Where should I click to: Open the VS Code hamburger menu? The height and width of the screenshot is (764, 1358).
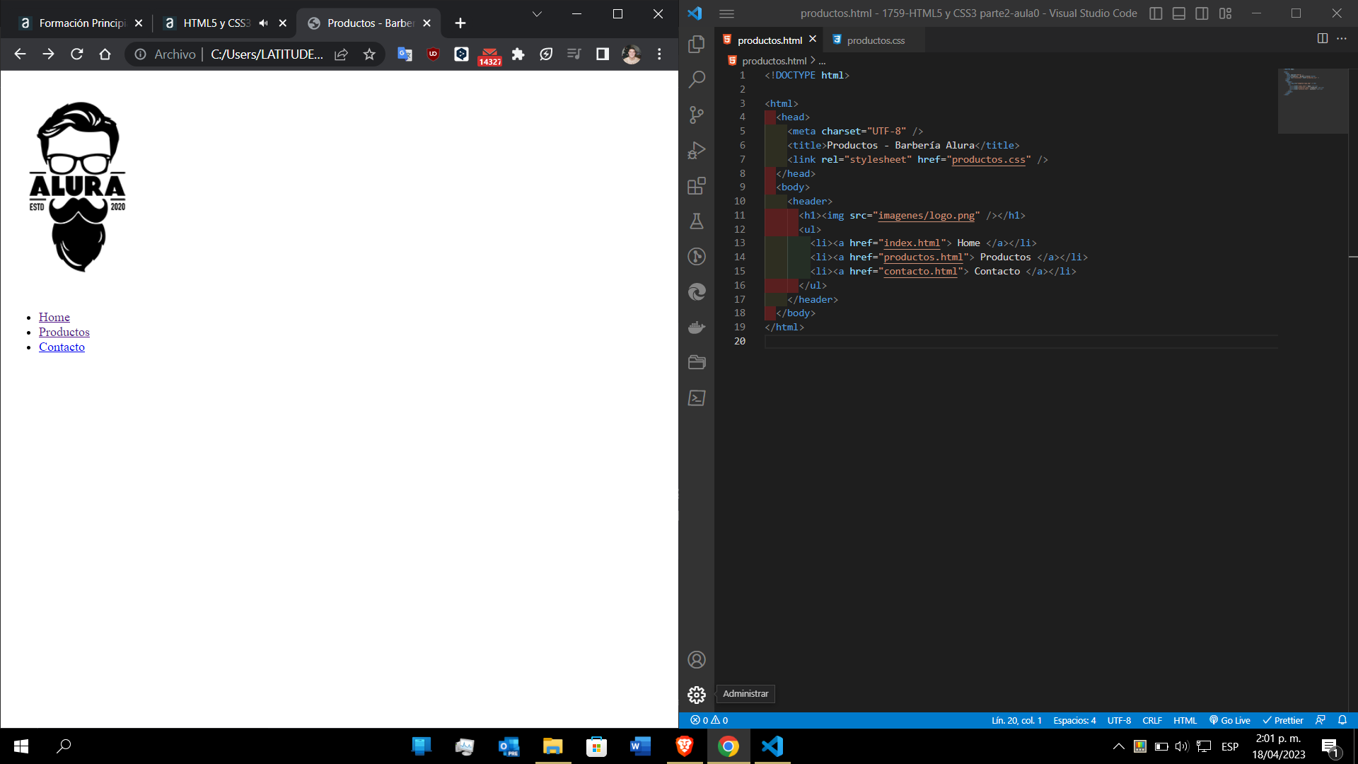coord(726,13)
